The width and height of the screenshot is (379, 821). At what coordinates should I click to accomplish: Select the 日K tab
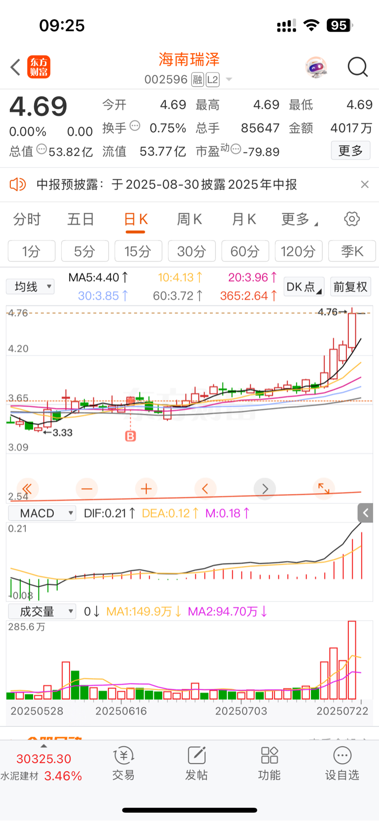(136, 219)
